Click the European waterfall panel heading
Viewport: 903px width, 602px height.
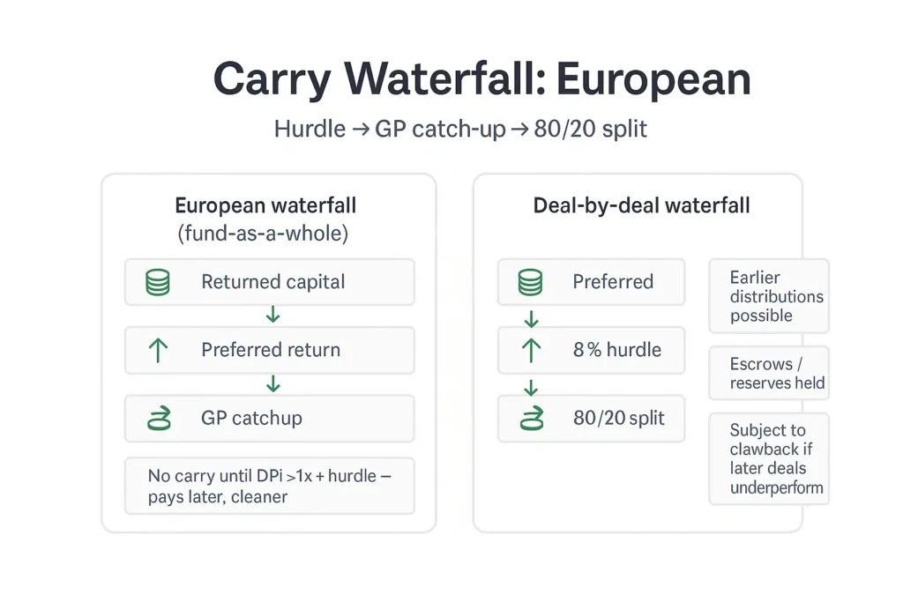[265, 219]
